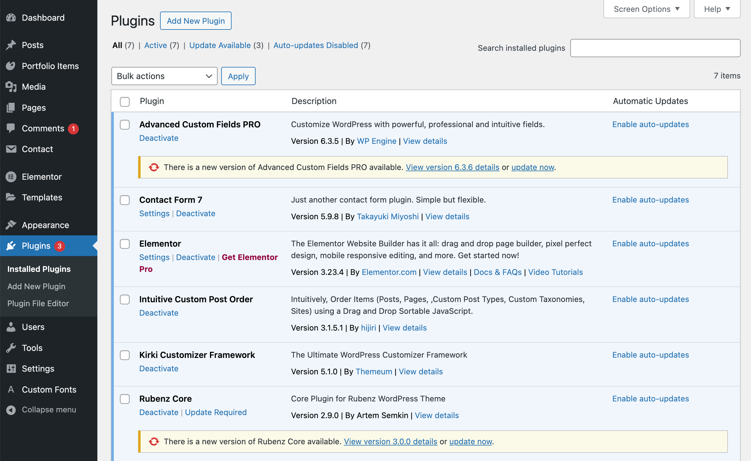
Task: Click the Tools wrench icon
Action: coord(11,348)
